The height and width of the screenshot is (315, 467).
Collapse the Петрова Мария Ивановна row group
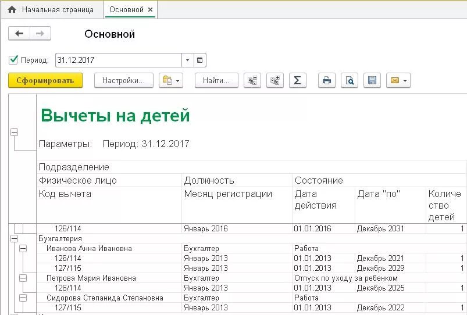point(23,278)
